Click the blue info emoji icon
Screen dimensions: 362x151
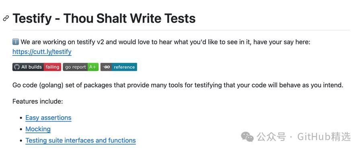tap(15, 42)
